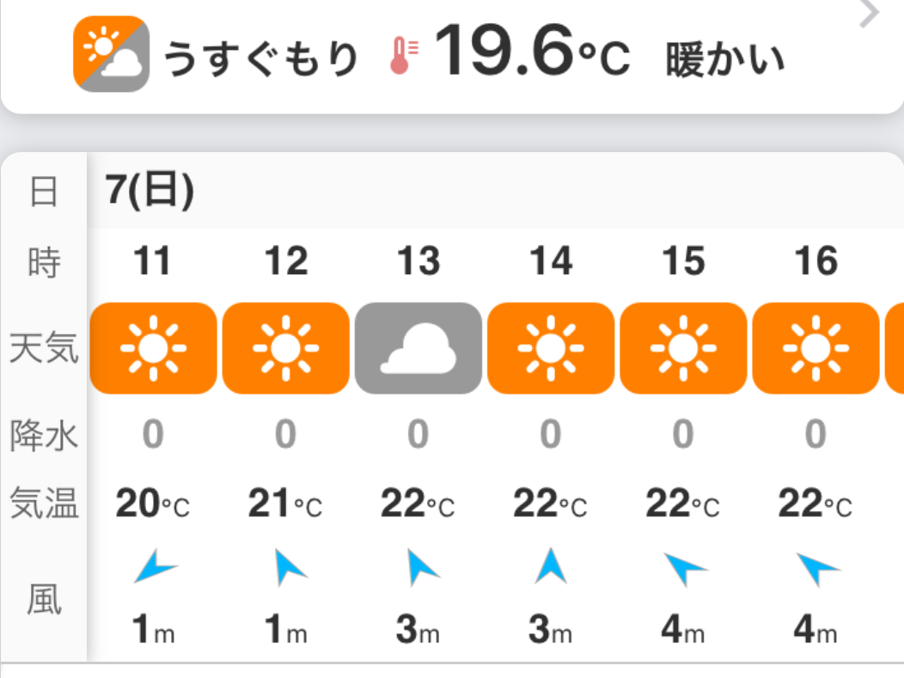Screen dimensions: 904x678
Task: Click the wind direction arrow at 14 o'clock
Action: pyautogui.click(x=551, y=566)
